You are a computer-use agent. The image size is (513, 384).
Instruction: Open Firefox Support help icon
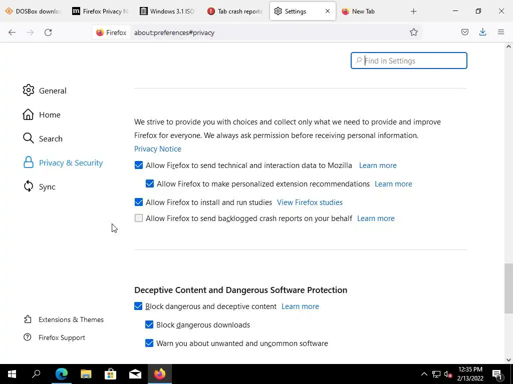tap(28, 337)
